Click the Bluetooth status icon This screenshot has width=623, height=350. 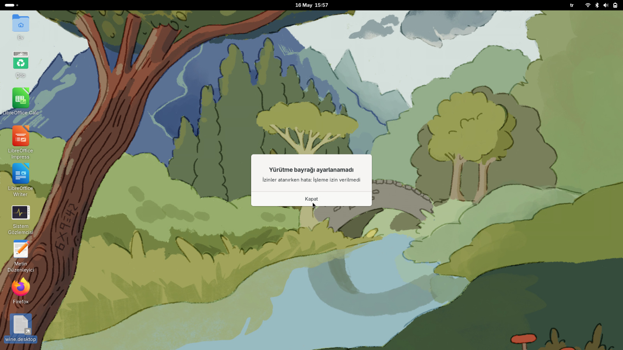pos(597,5)
